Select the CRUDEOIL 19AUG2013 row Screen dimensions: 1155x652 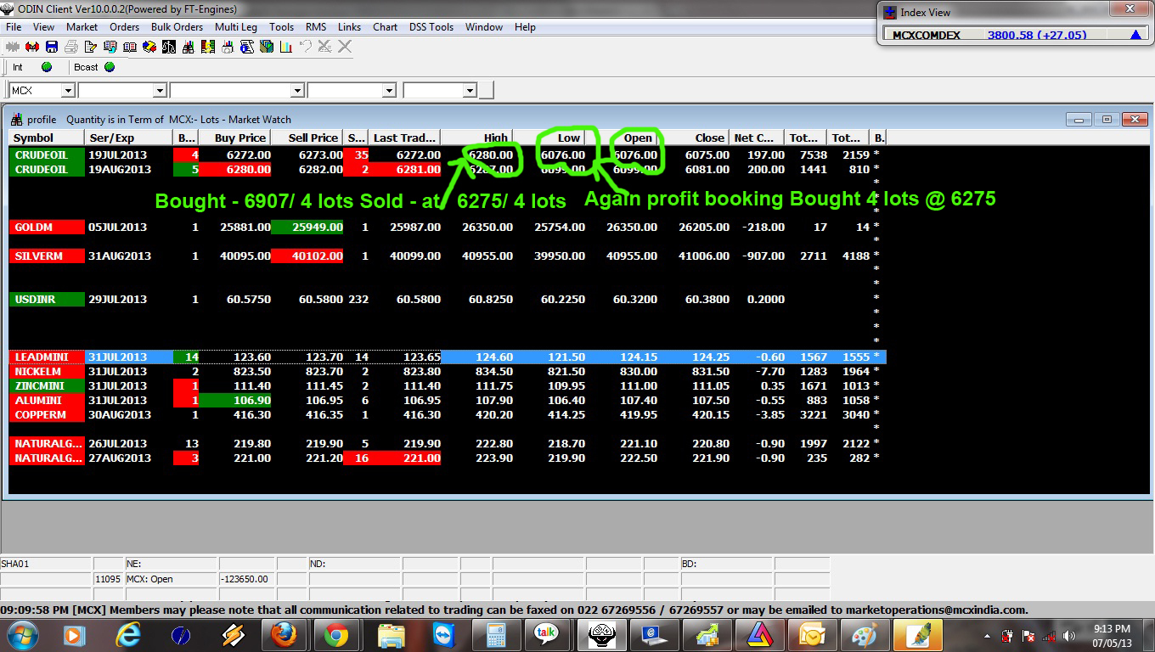448,170
